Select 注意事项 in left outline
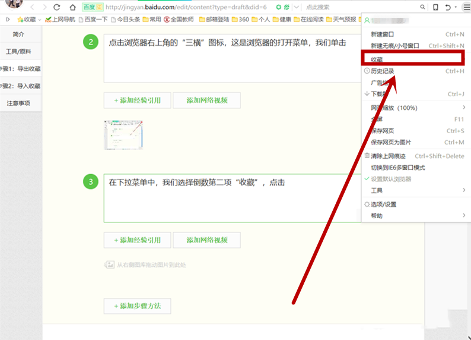The height and width of the screenshot is (340, 471). tap(18, 103)
